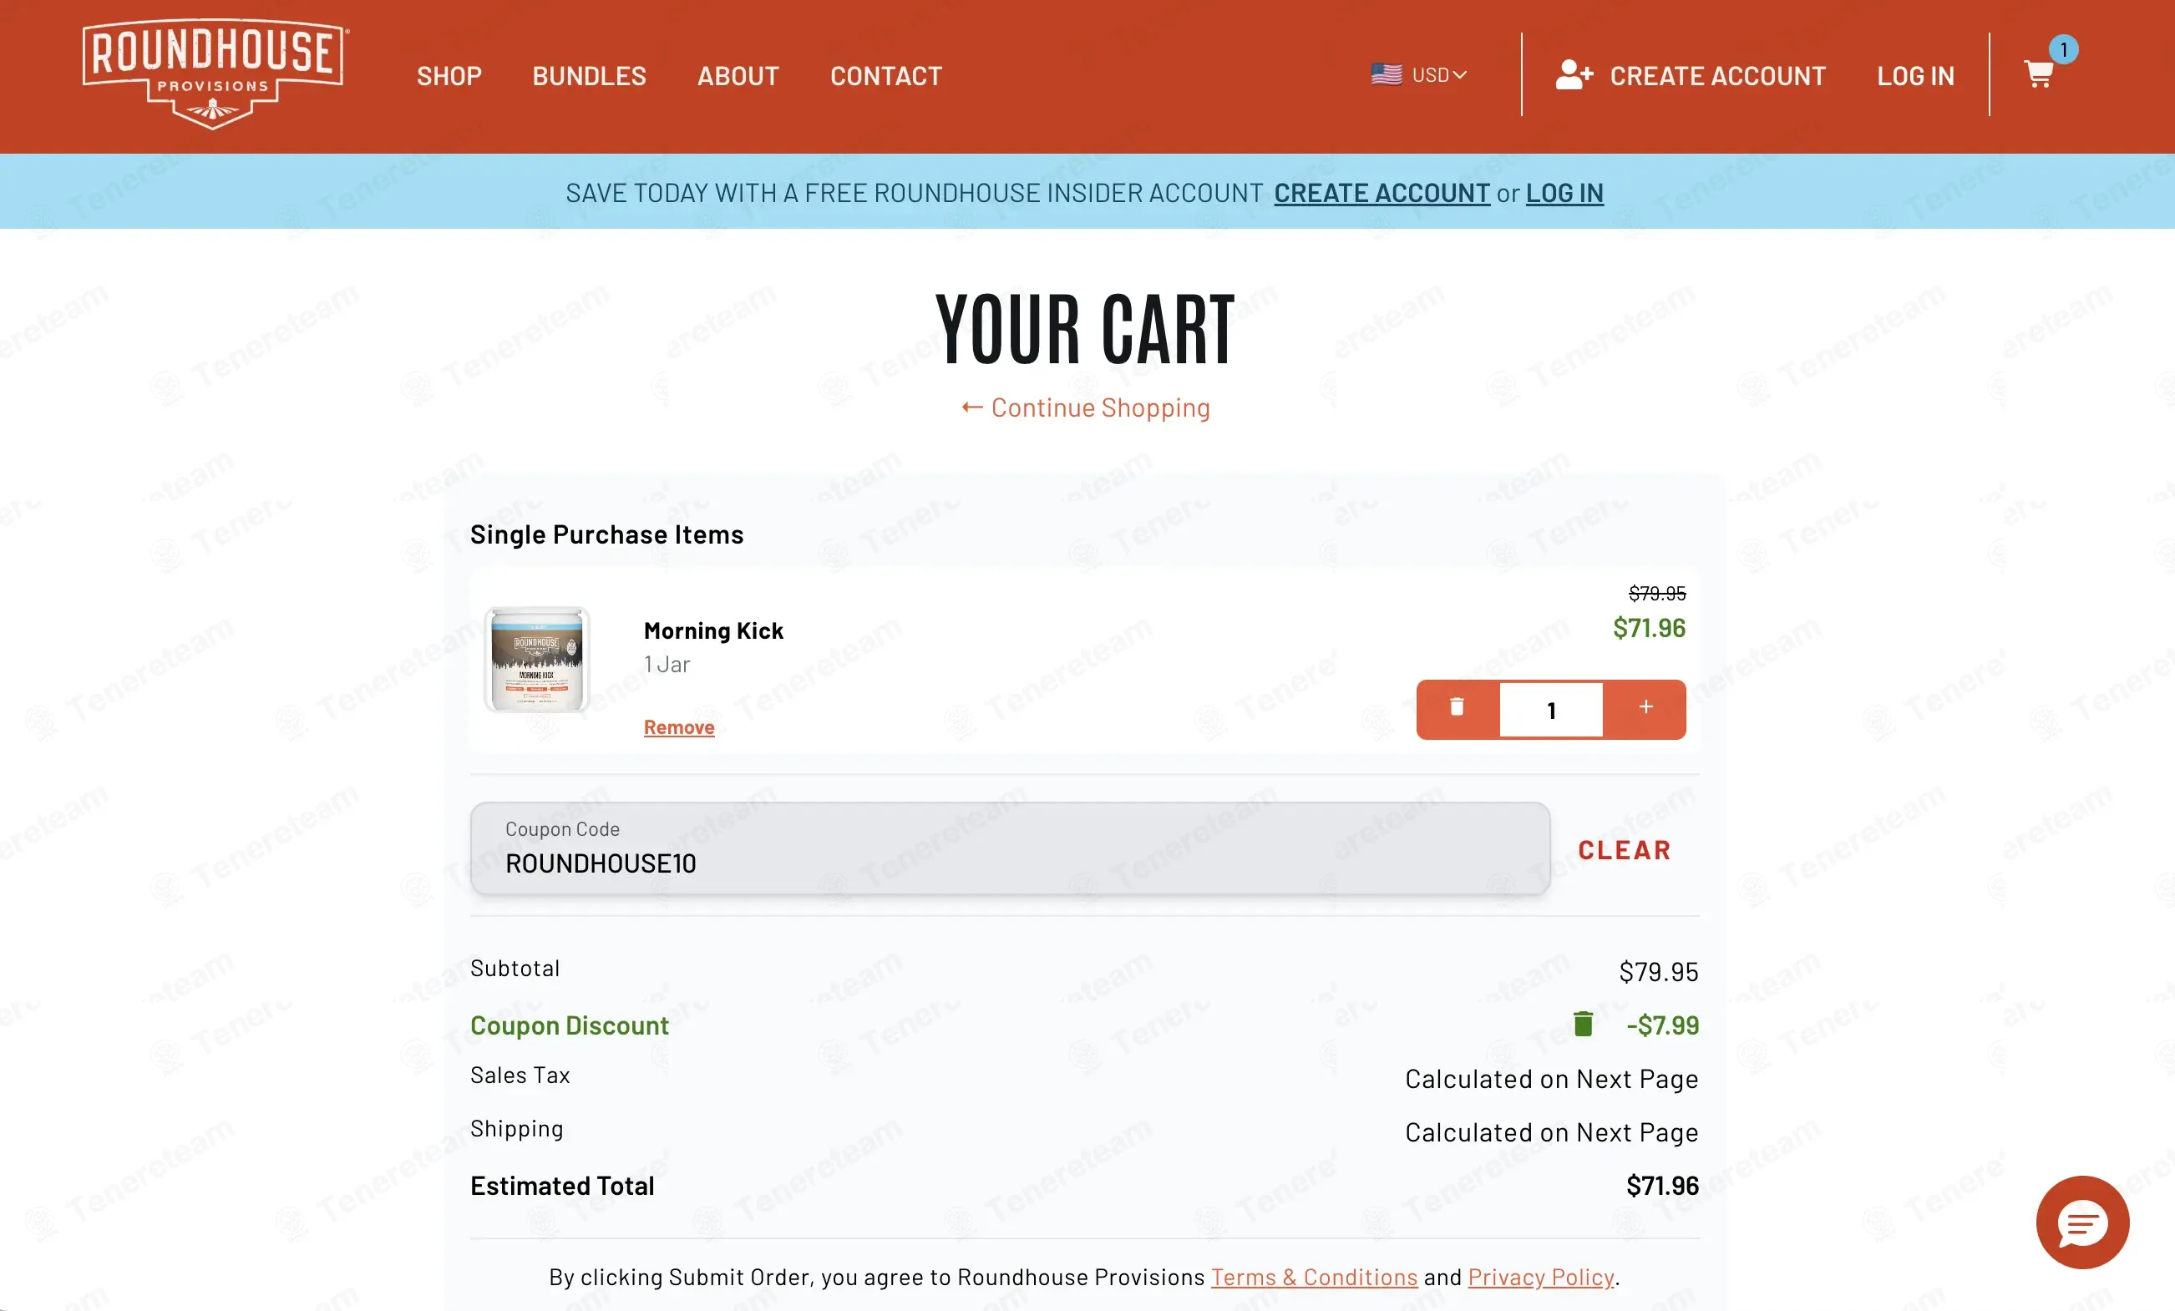2175x1311 pixels.
Task: Open the Bundles menu
Action: (590, 76)
